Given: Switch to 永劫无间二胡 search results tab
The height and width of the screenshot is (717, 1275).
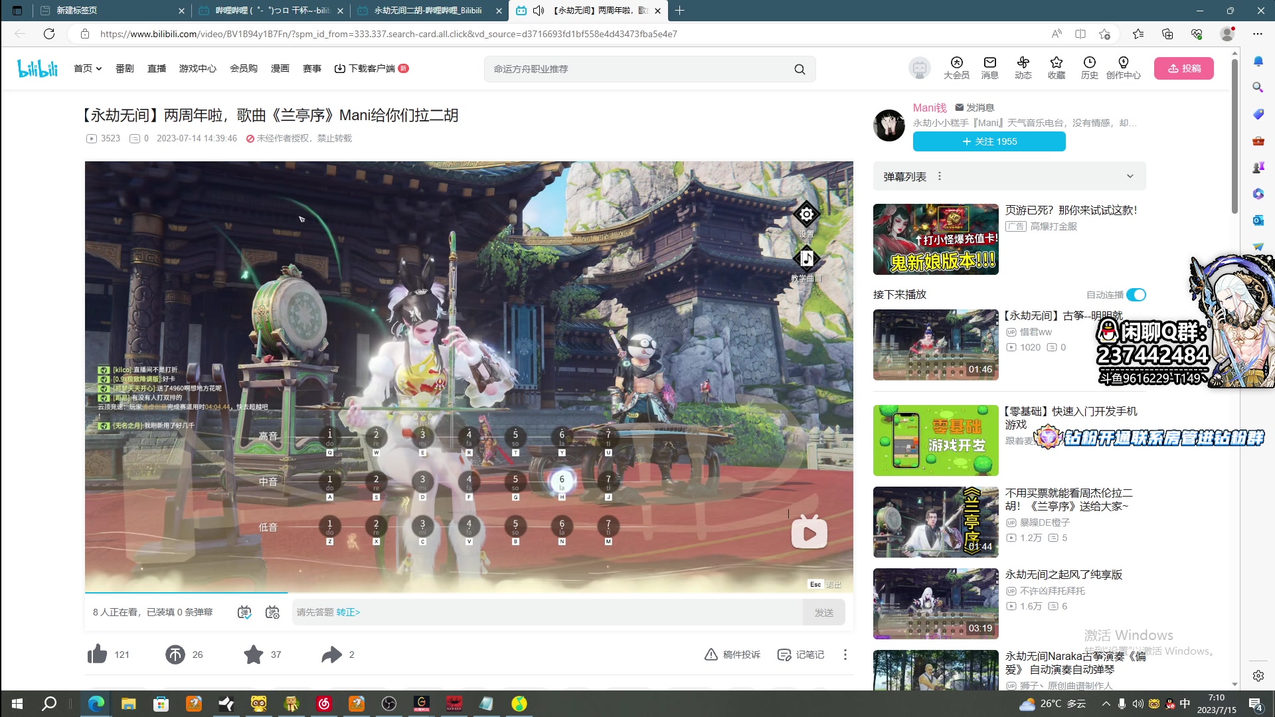Looking at the screenshot, I should (428, 11).
